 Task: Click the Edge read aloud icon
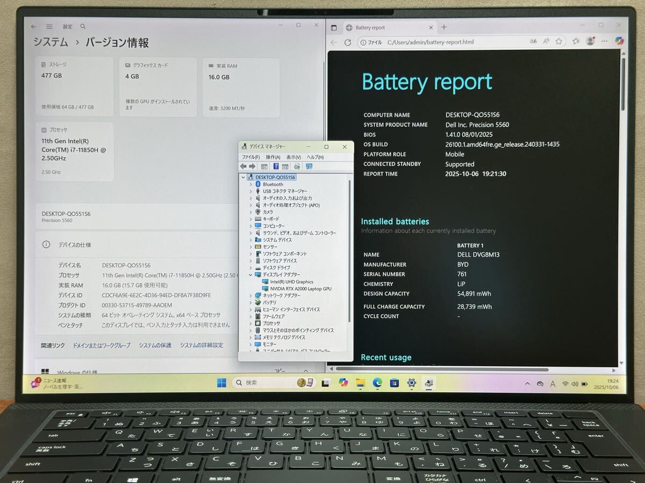point(546,41)
